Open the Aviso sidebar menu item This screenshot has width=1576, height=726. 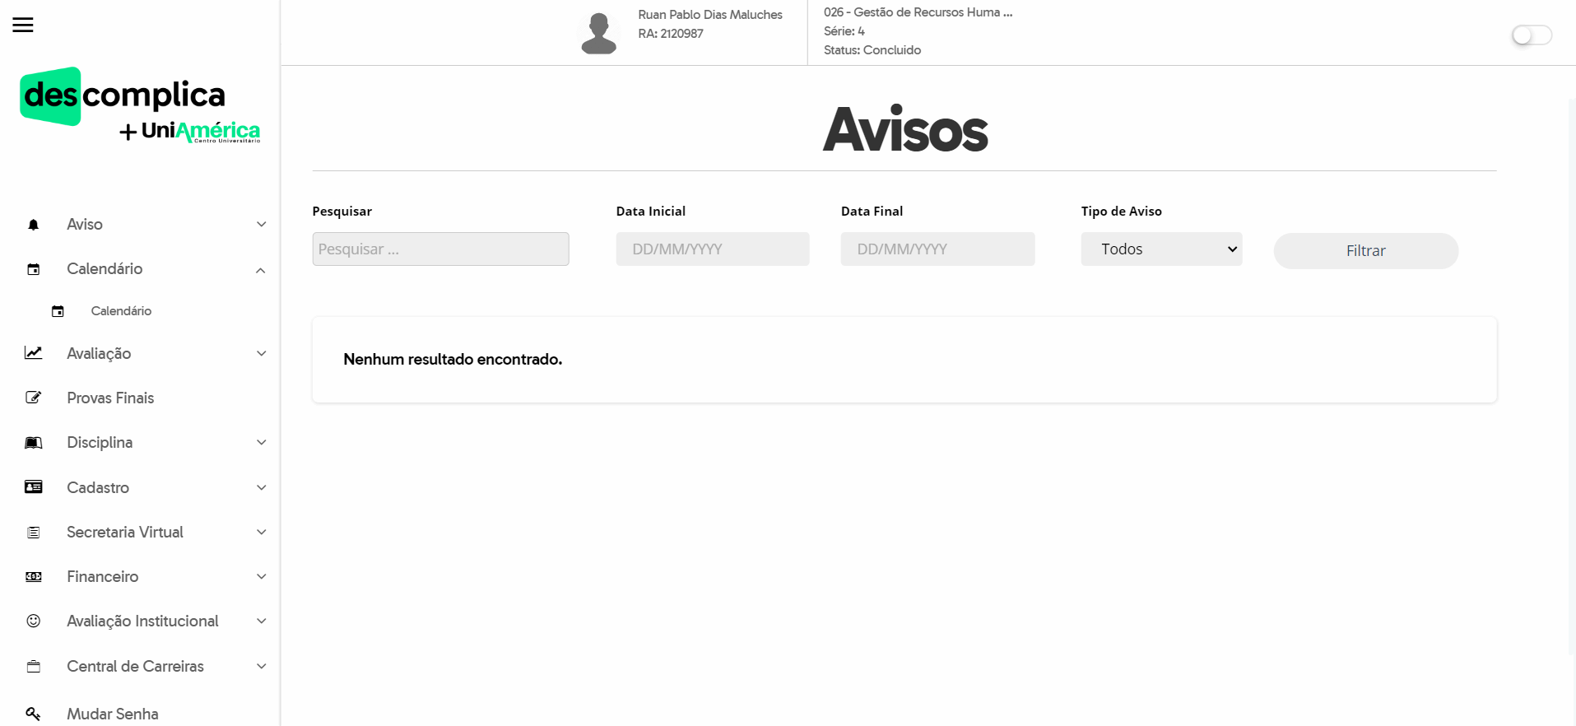[x=85, y=225]
